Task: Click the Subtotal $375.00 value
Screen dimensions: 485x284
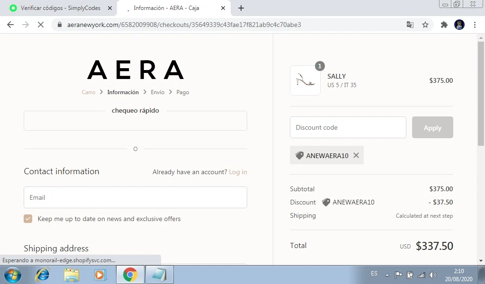Action: pyautogui.click(x=441, y=189)
